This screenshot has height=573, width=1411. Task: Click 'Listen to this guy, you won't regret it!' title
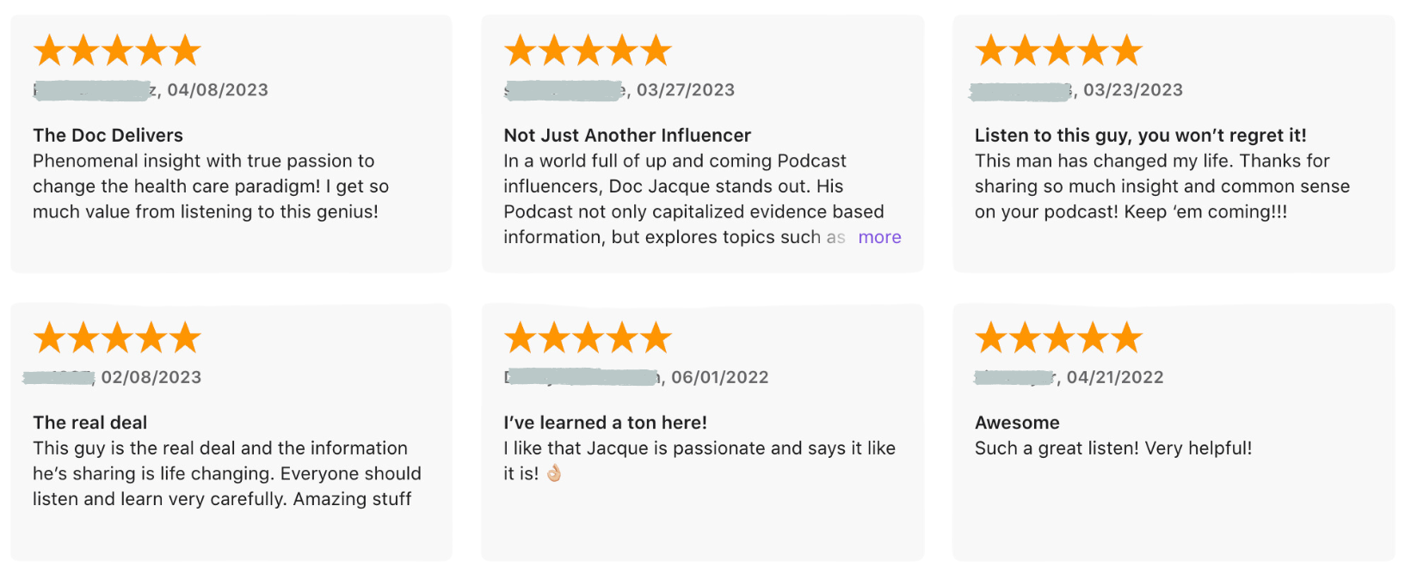click(x=1140, y=135)
